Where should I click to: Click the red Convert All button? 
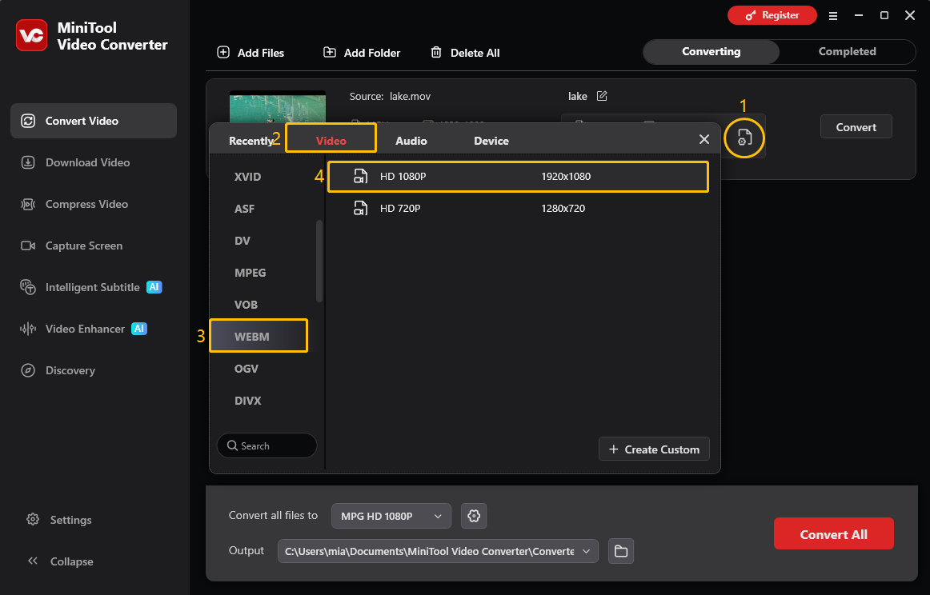[833, 534]
